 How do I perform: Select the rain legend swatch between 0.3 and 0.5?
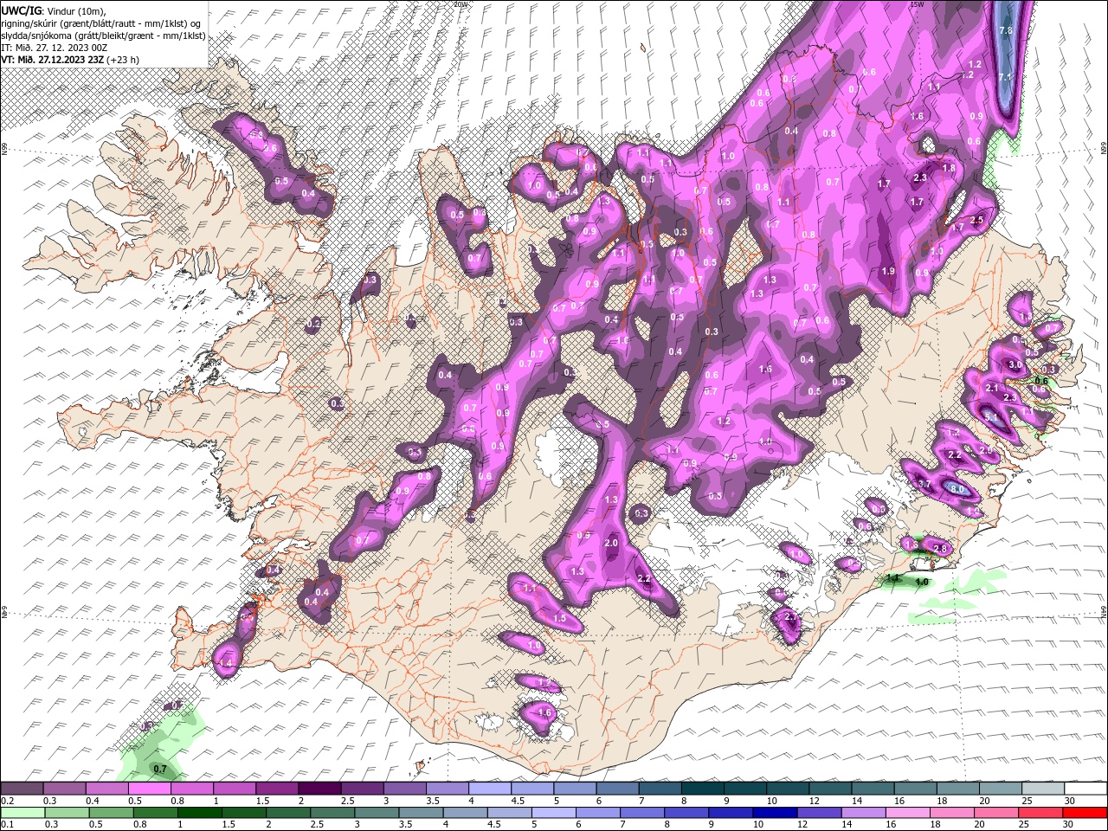pos(68,812)
